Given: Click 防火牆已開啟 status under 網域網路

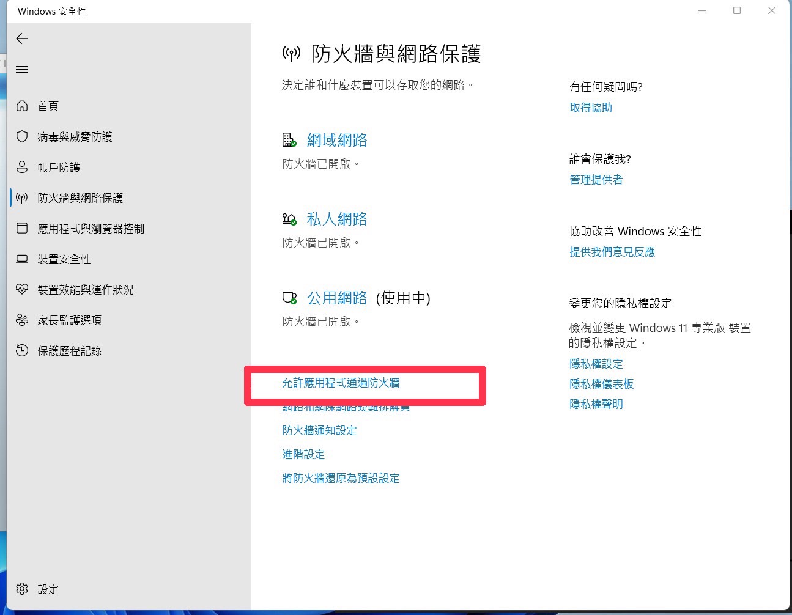Looking at the screenshot, I should click(320, 164).
